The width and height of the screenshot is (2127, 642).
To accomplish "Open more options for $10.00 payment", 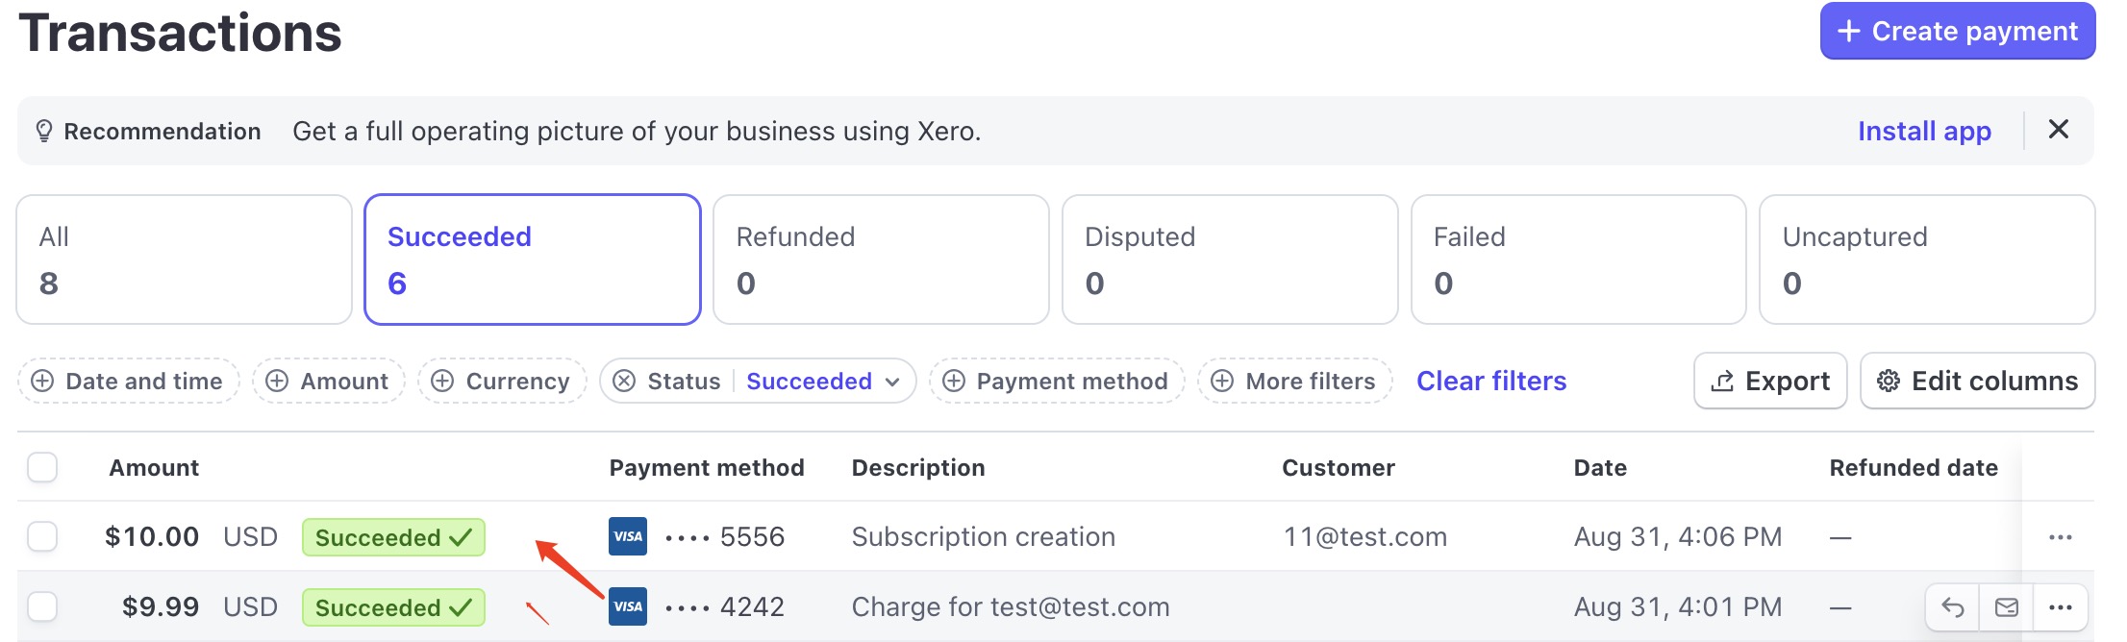I will pyautogui.click(x=2060, y=537).
